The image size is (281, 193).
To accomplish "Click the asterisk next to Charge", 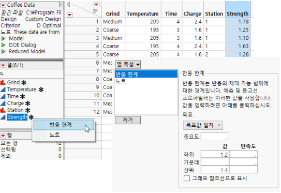I will click(x=27, y=103).
